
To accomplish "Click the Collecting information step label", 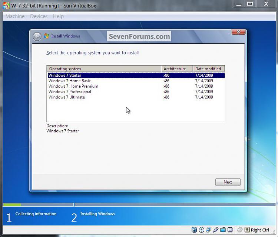I will [36, 214].
